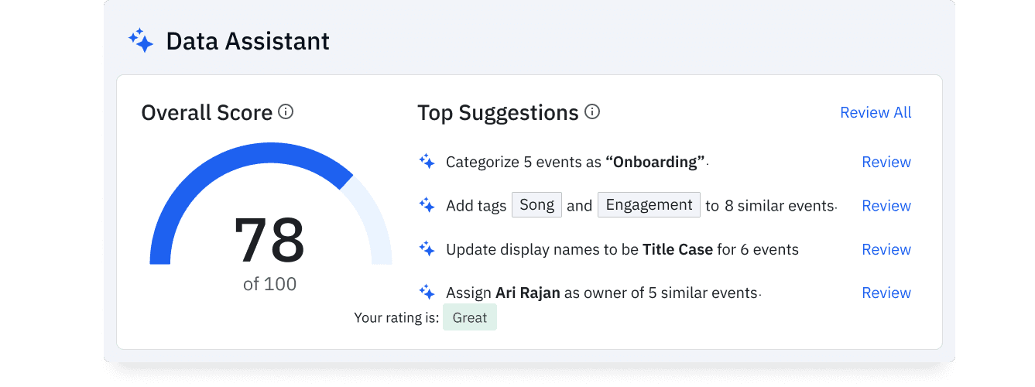Open the Overall Score info icon
Screen dimensions: 1035x387
(286, 112)
